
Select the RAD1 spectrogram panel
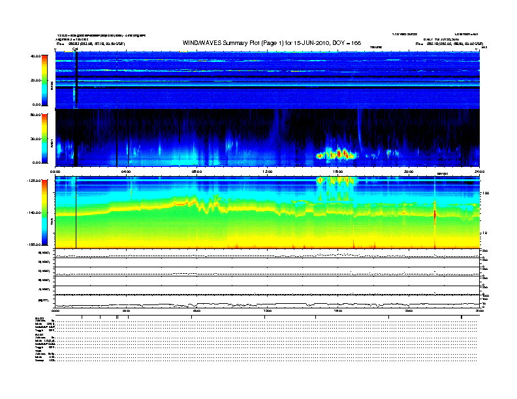coord(268,138)
